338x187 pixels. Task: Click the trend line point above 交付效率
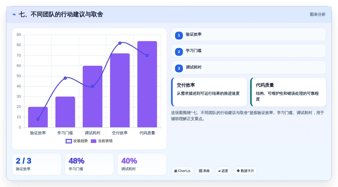[120, 43]
